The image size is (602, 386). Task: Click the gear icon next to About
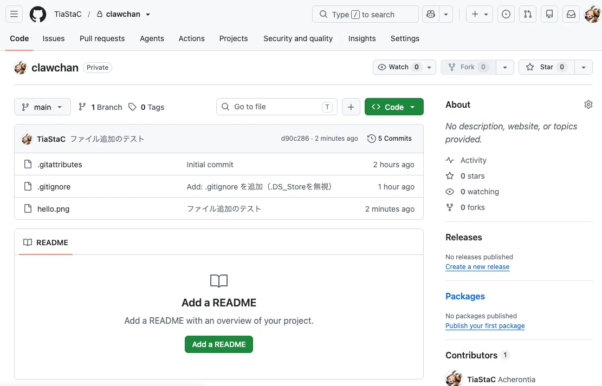click(588, 104)
